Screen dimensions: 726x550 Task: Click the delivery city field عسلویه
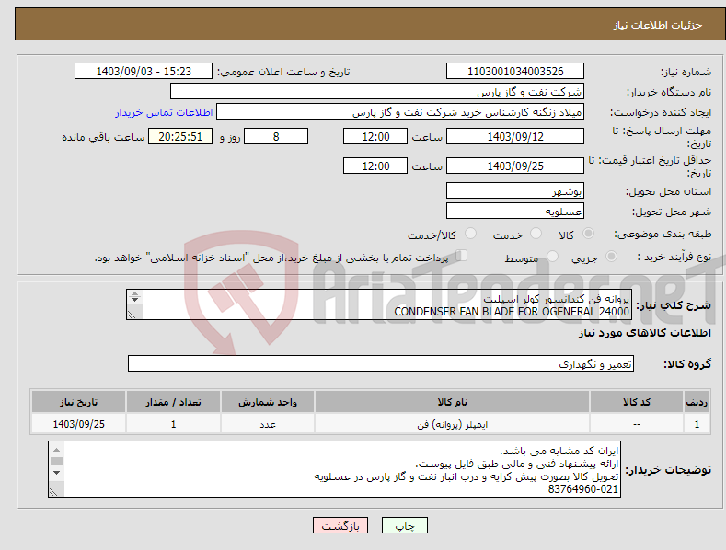[x=515, y=212]
